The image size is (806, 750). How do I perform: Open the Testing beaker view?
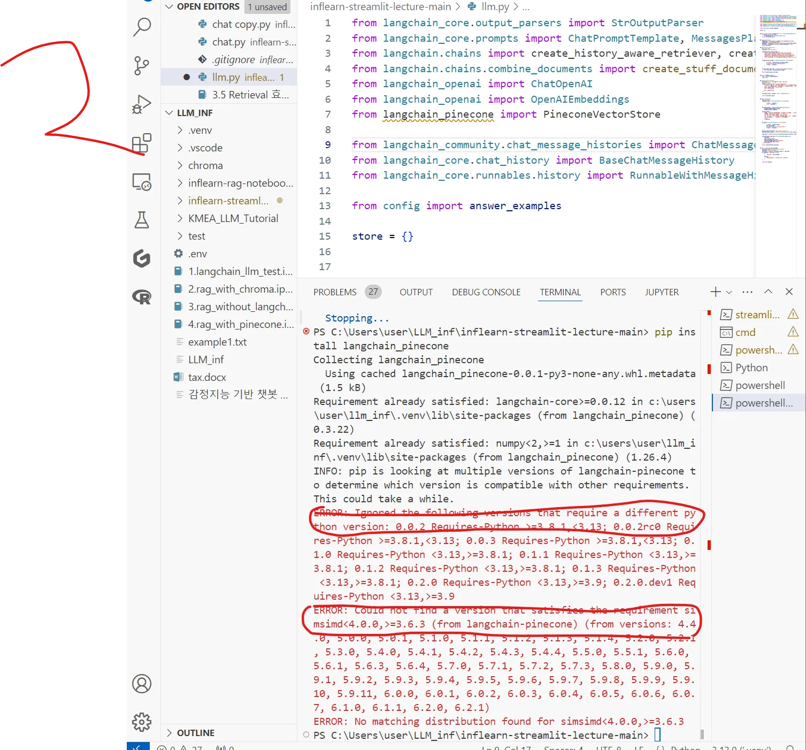pyautogui.click(x=142, y=220)
